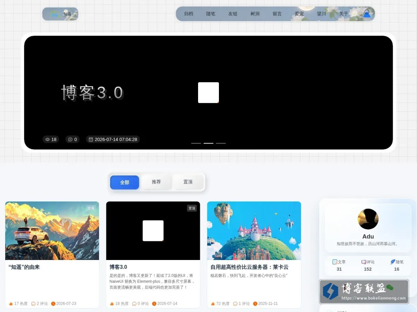Click the banner's white loading placeholder square

208,93
